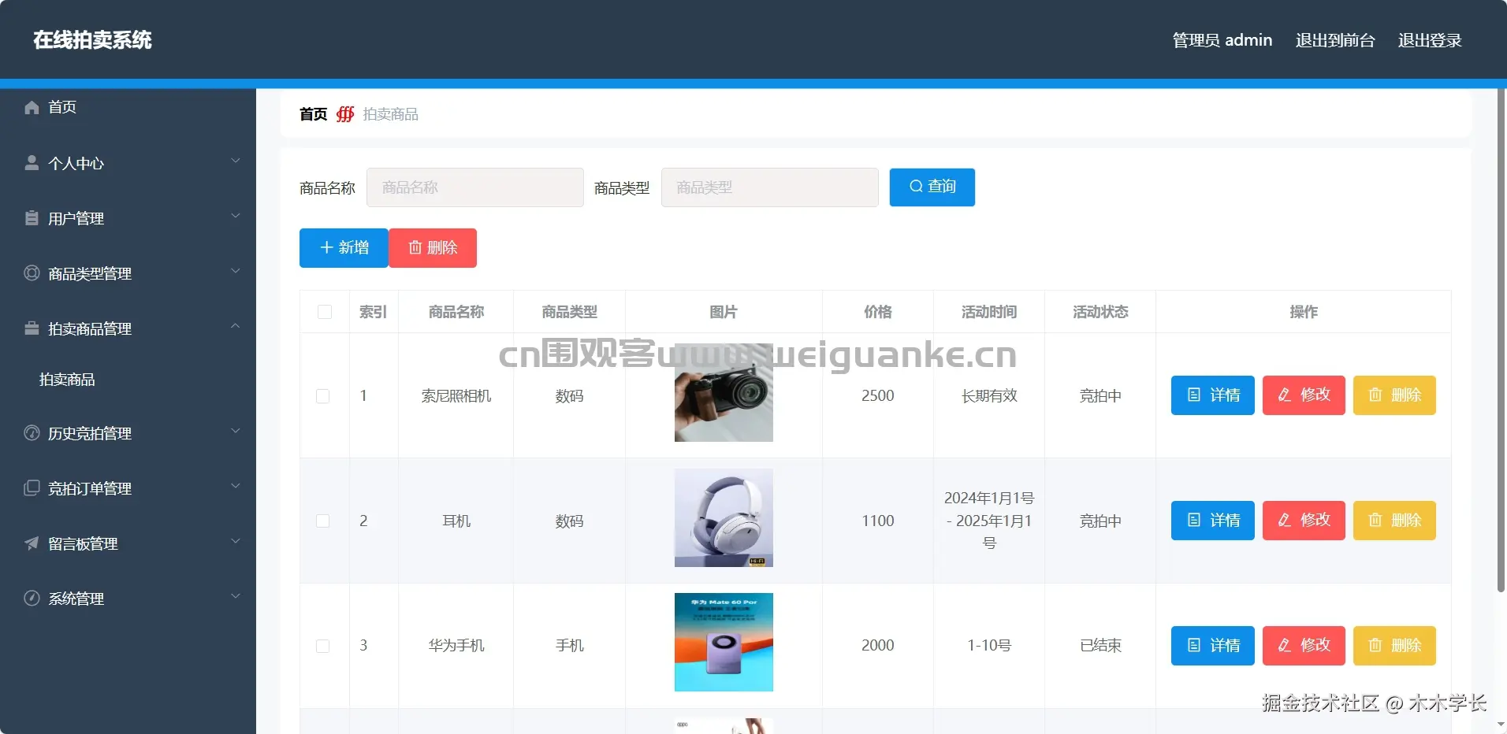Open 首页 in the sidebar

128,107
